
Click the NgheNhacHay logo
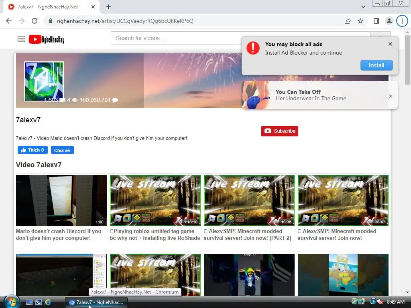[47, 39]
